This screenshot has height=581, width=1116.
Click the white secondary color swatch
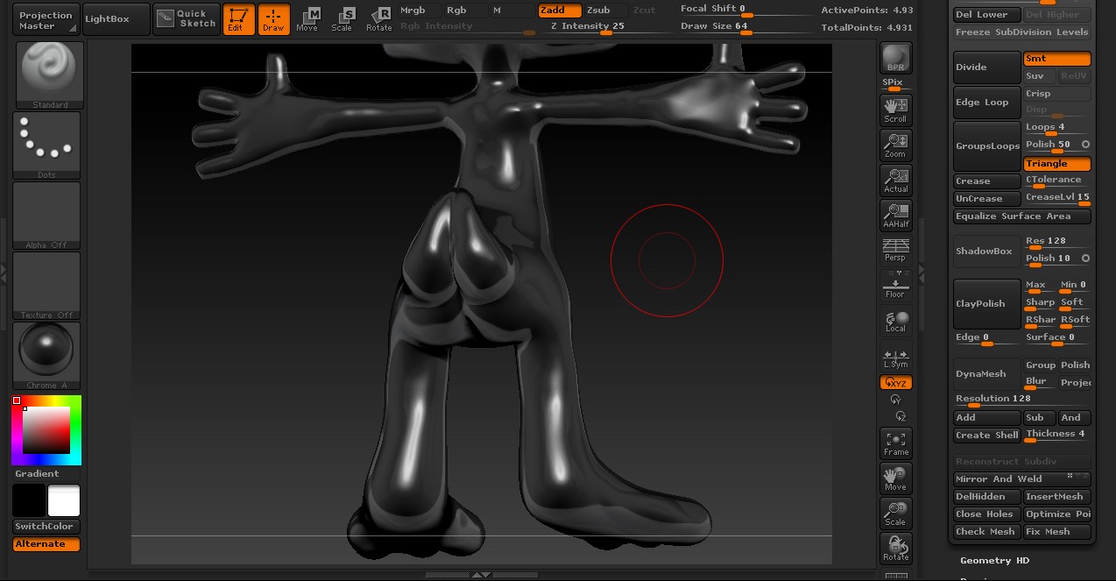[64, 500]
